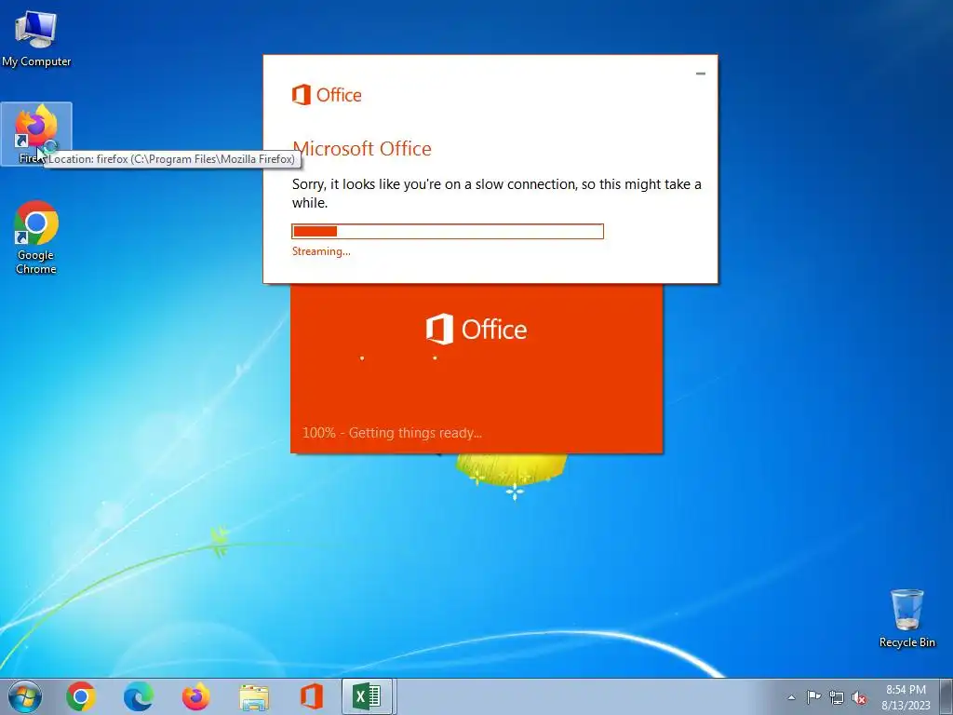Switch to Excel in the taskbar
The width and height of the screenshot is (953, 715).
pyautogui.click(x=367, y=696)
